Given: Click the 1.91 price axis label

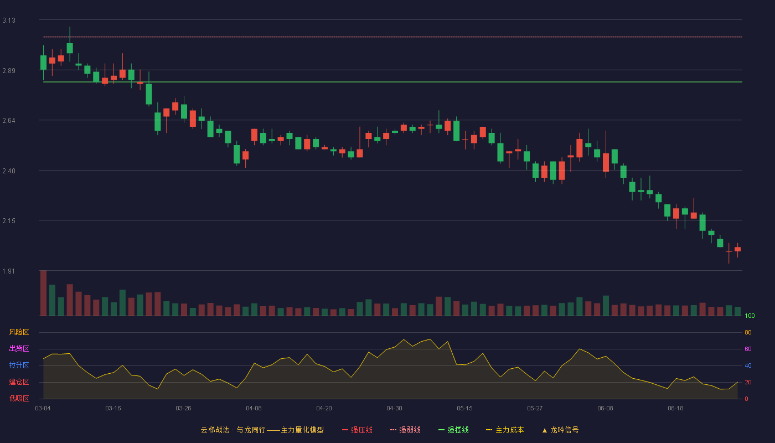Looking at the screenshot, I should 9,272.
